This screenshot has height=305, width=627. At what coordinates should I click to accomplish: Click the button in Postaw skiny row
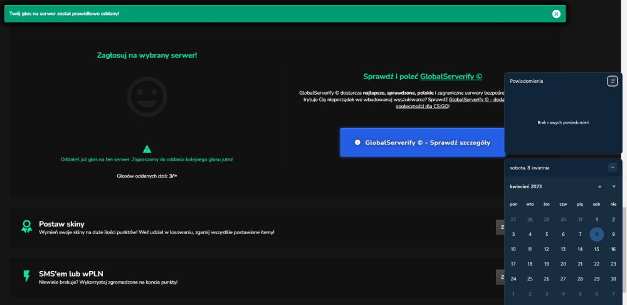pos(500,227)
